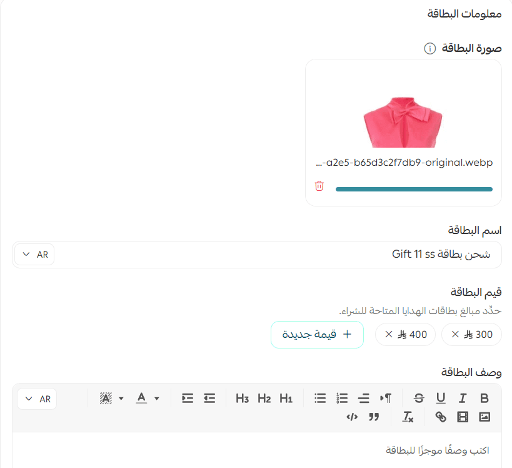The width and height of the screenshot is (512, 468).
Task: Apply bold formatting in description editor
Action: [484, 398]
